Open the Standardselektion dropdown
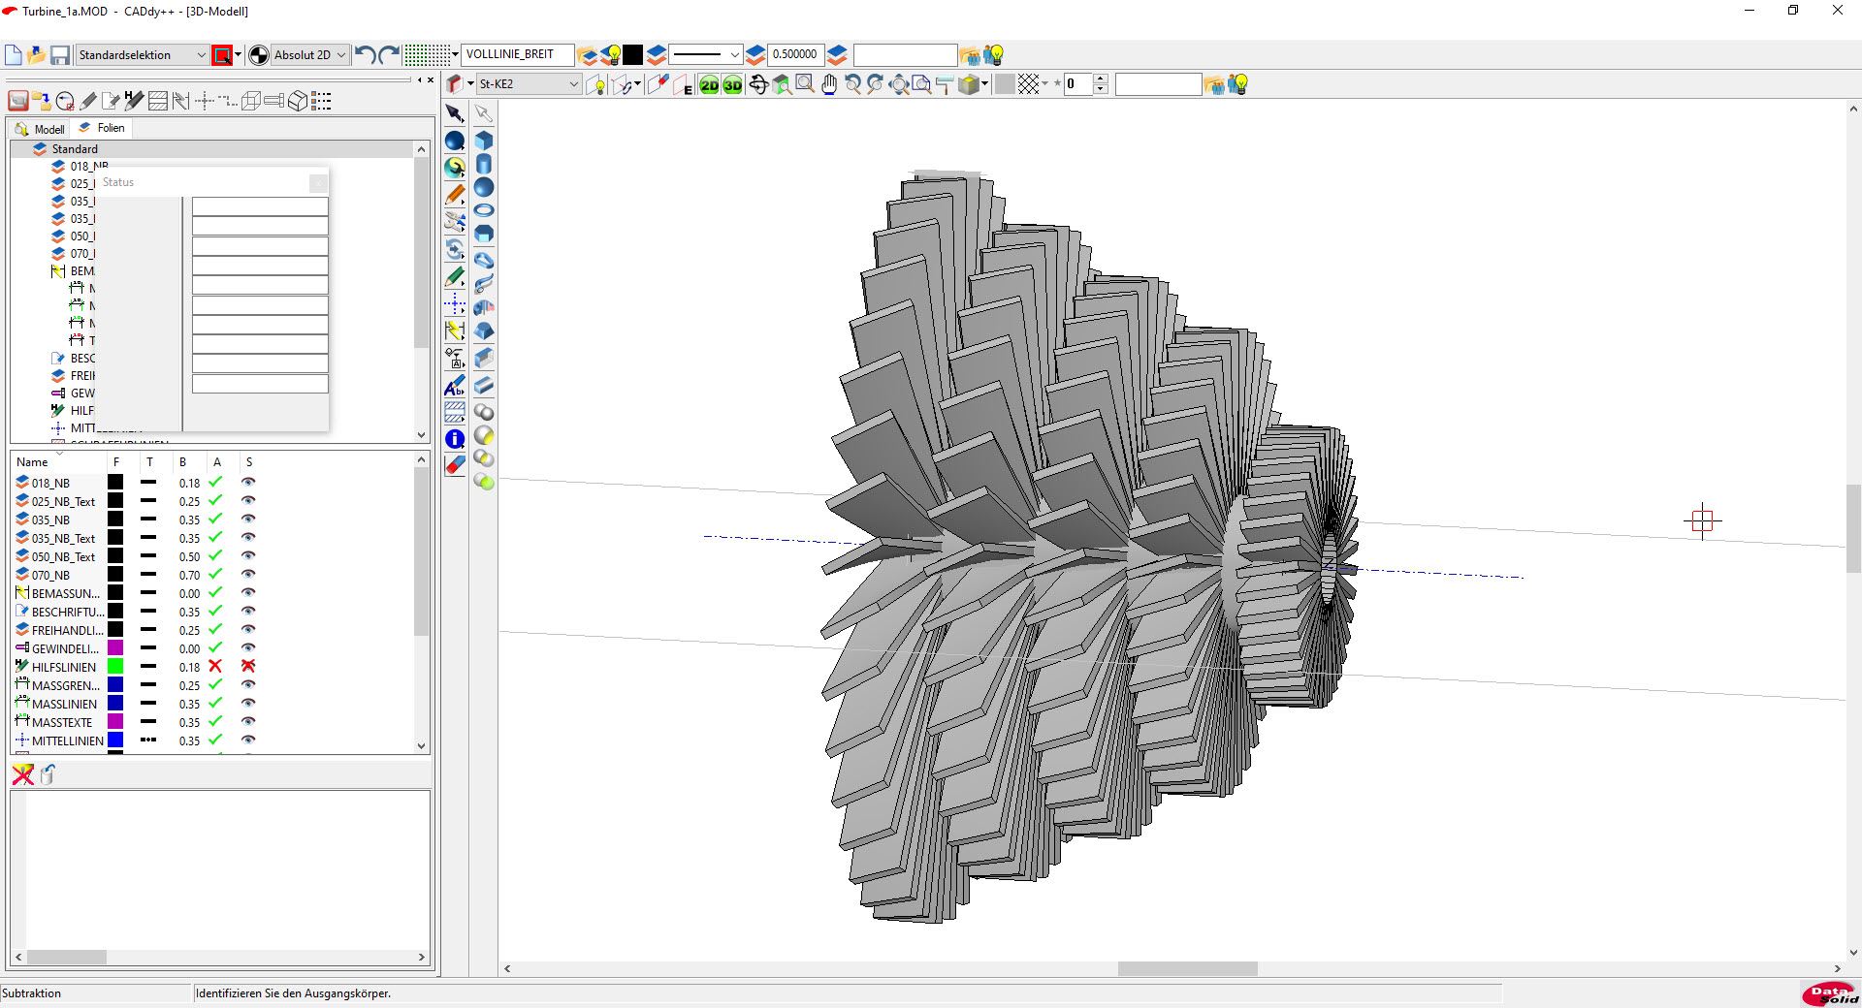The image size is (1862, 1008). 201,55
